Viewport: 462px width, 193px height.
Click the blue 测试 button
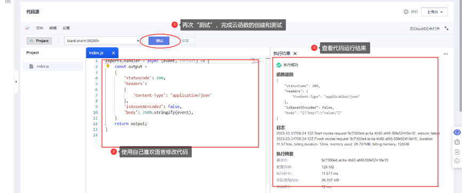click(159, 41)
